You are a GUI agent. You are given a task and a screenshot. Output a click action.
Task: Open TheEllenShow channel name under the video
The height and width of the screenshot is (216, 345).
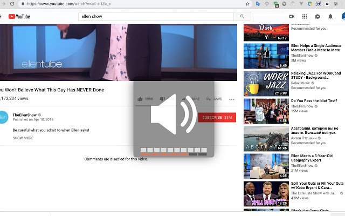pyautogui.click(x=25, y=115)
